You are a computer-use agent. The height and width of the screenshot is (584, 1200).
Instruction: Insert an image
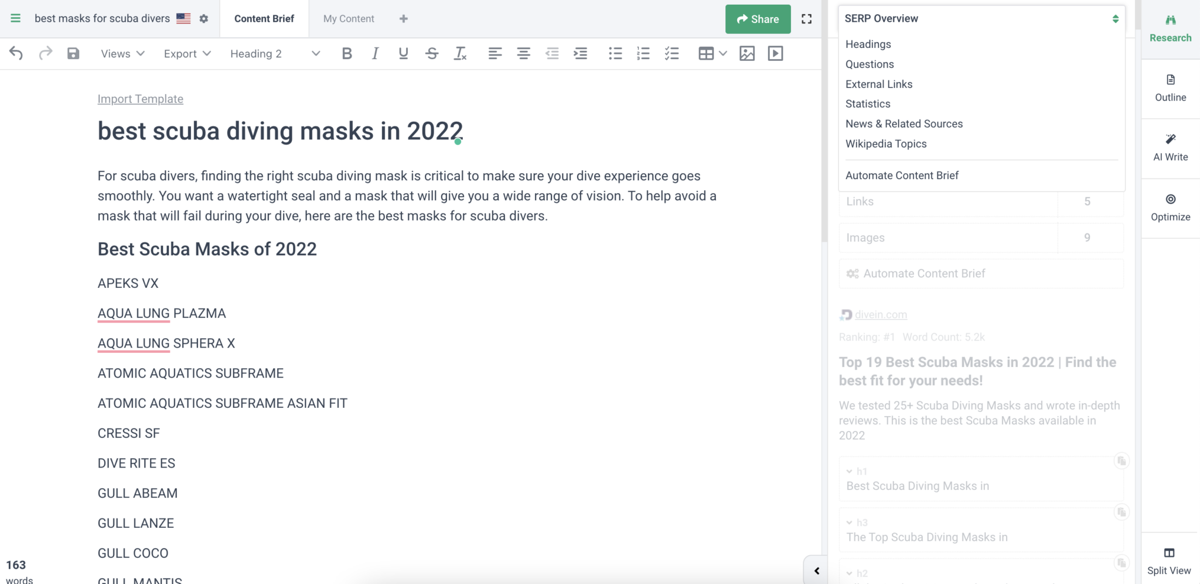[x=747, y=53]
